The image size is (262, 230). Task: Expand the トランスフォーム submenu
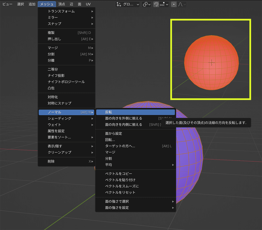tap(66, 11)
